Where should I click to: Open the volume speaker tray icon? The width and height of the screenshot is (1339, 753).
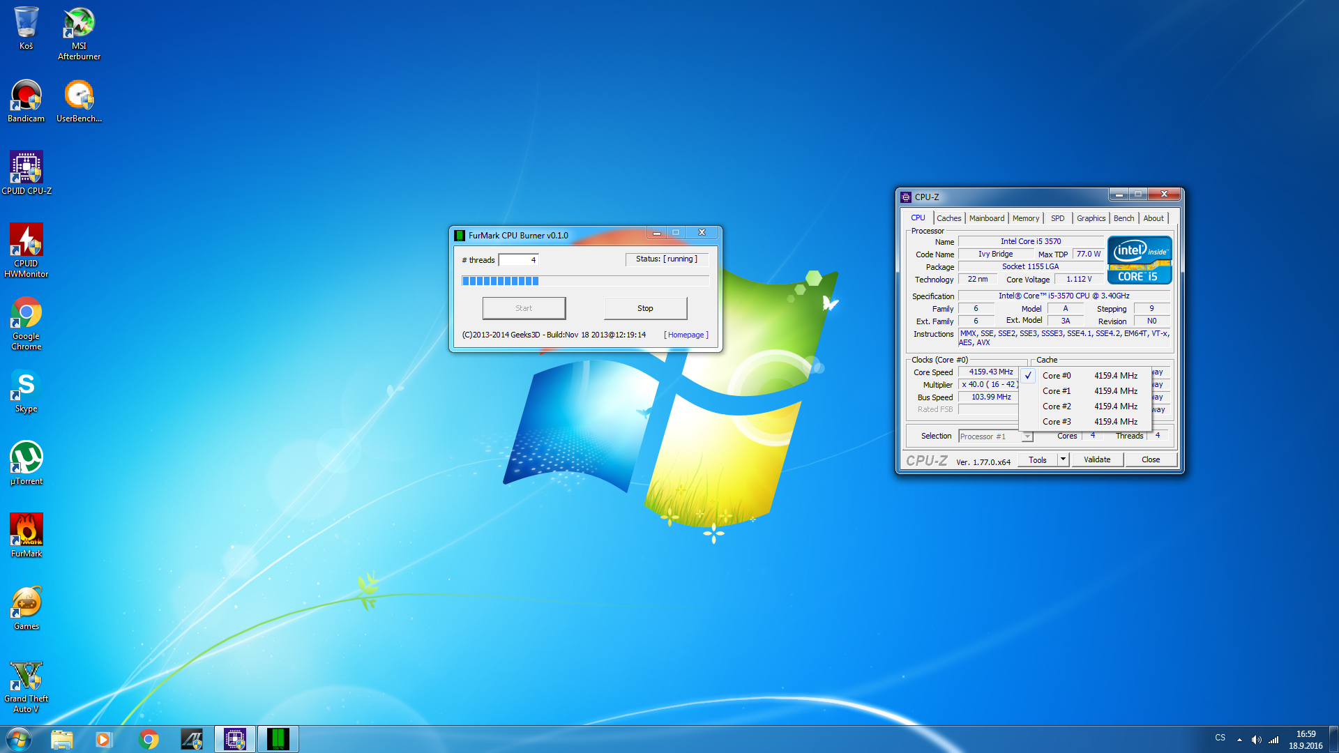[1256, 740]
